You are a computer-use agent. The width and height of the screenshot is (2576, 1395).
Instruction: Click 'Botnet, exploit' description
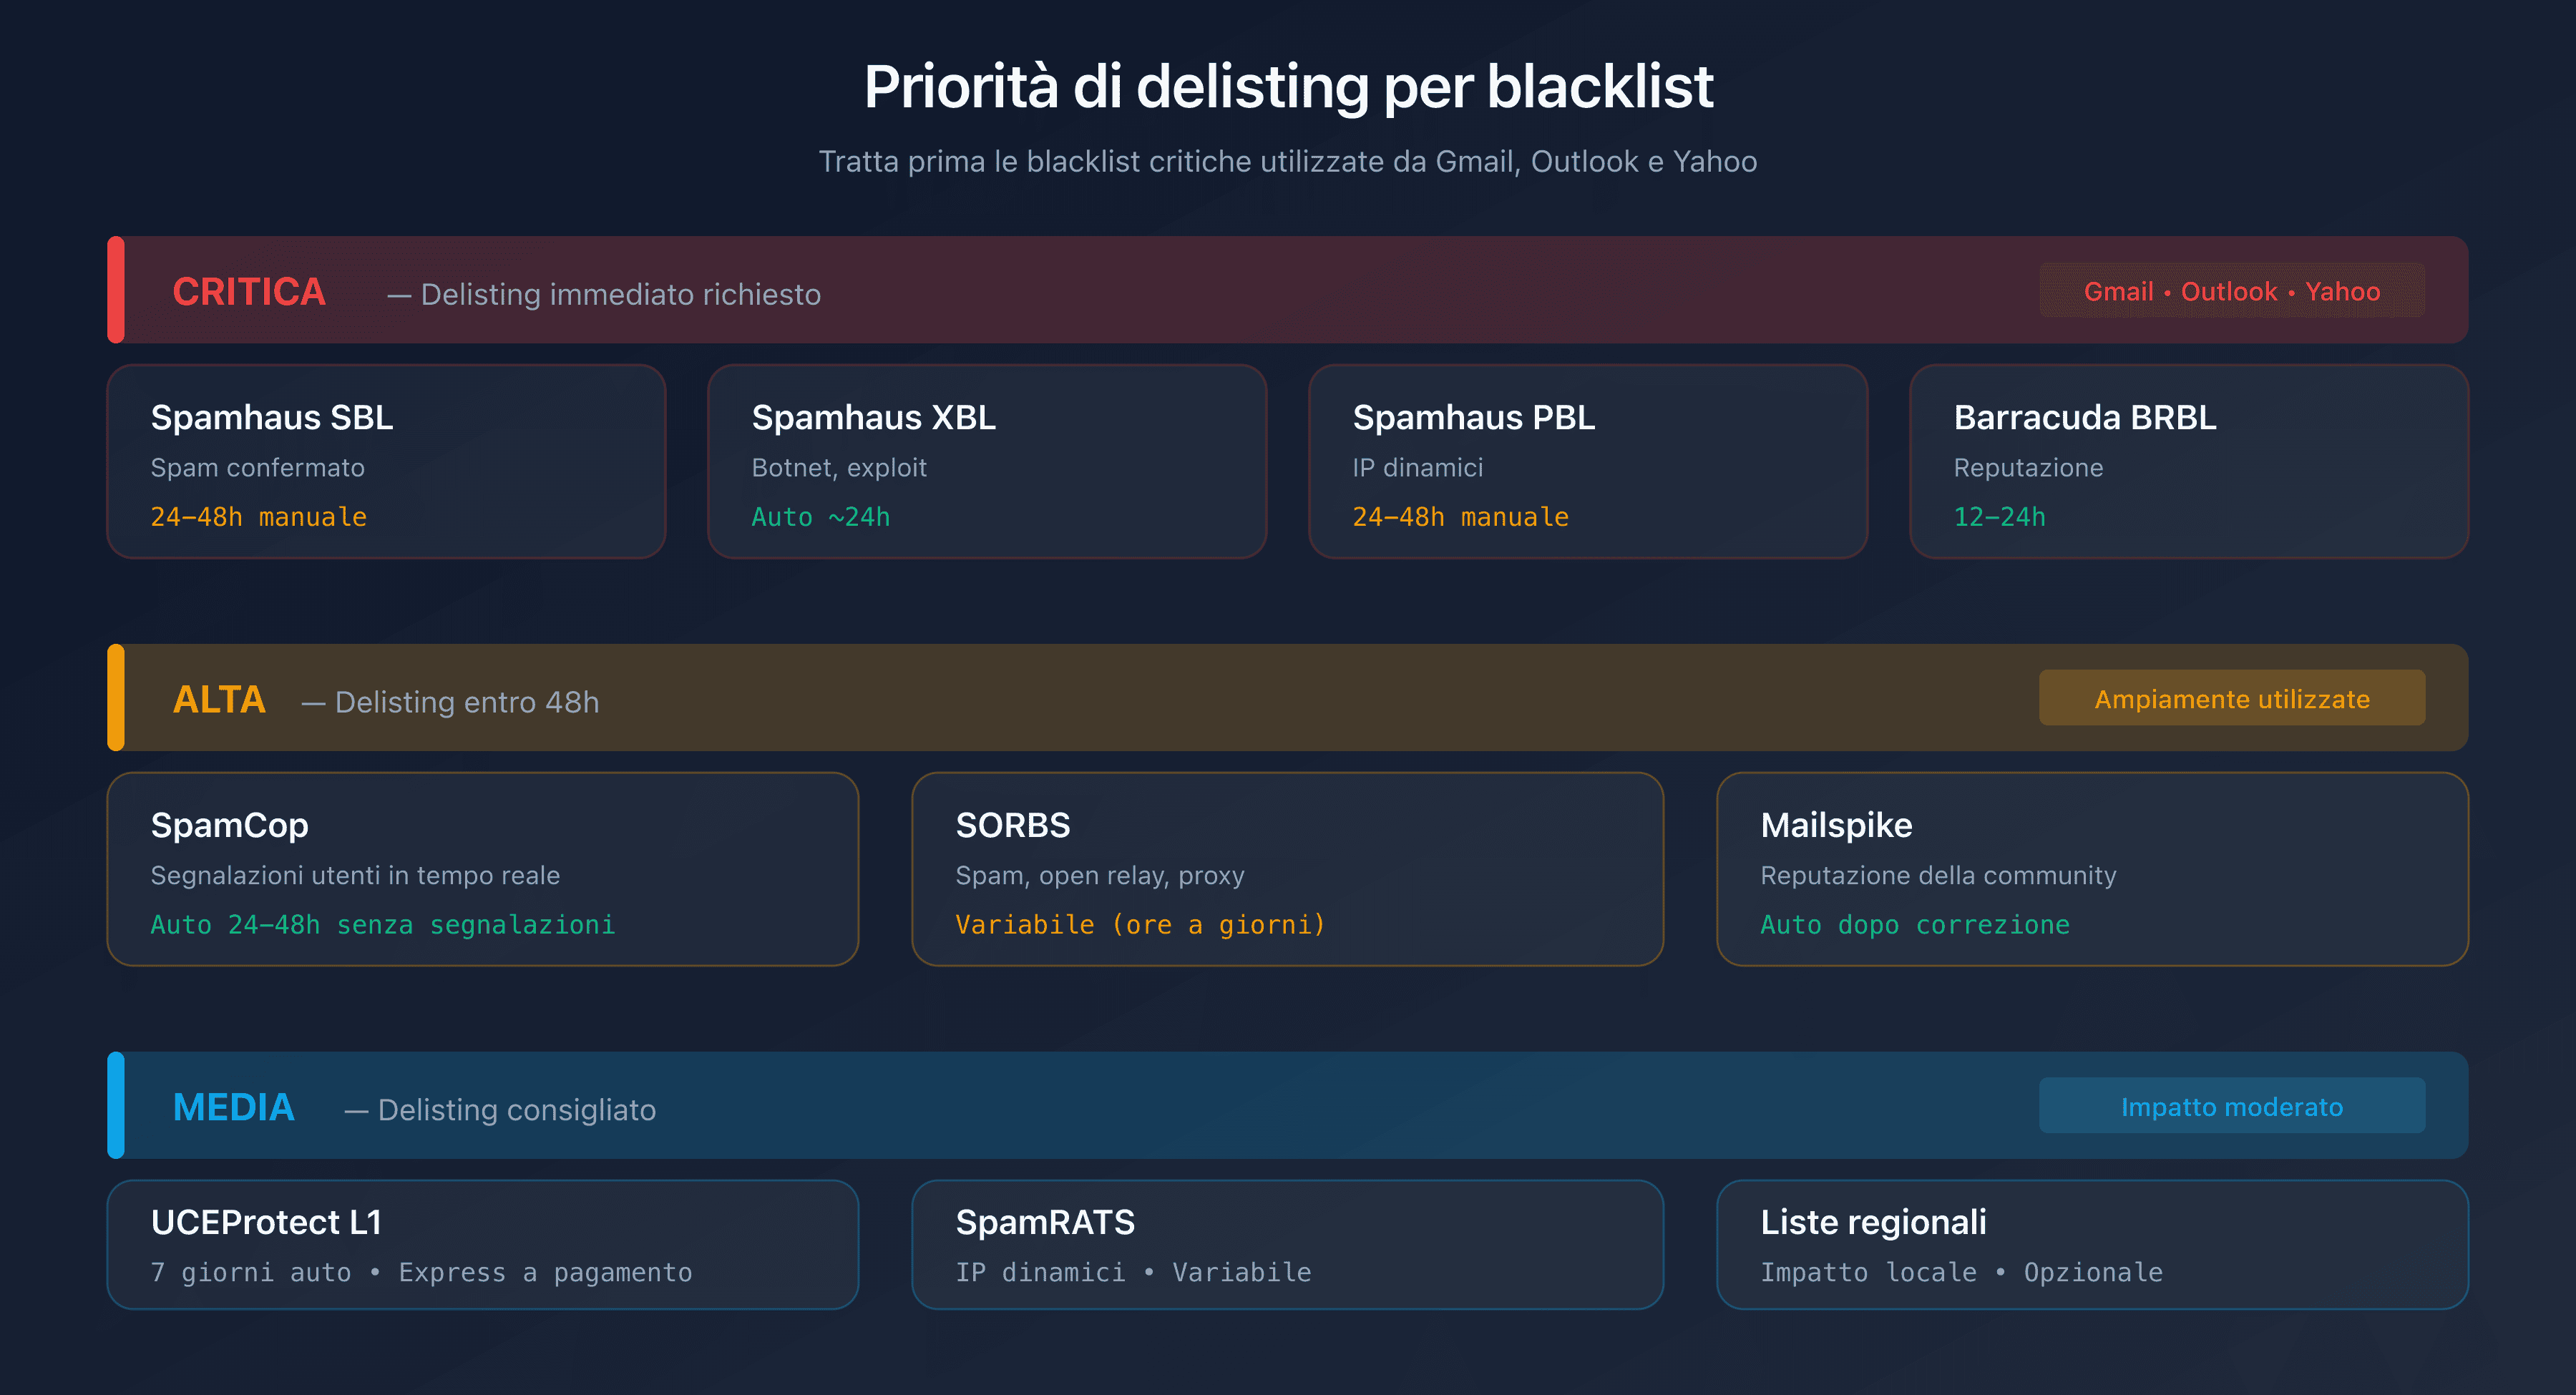(x=839, y=468)
